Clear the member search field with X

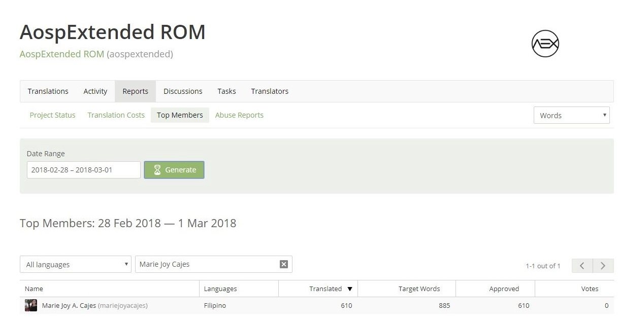point(284,264)
